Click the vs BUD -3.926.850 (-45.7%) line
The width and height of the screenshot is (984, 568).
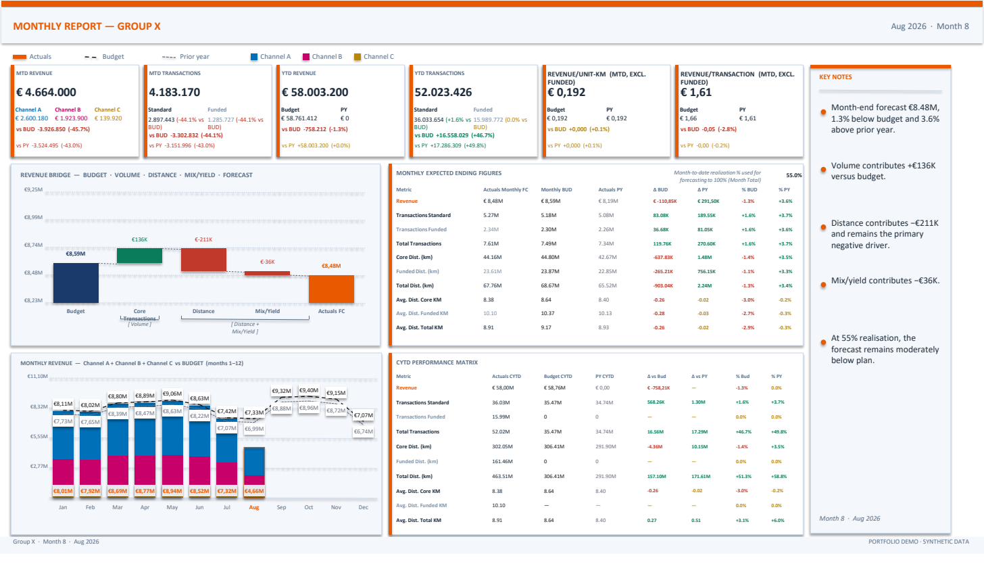click(x=53, y=128)
